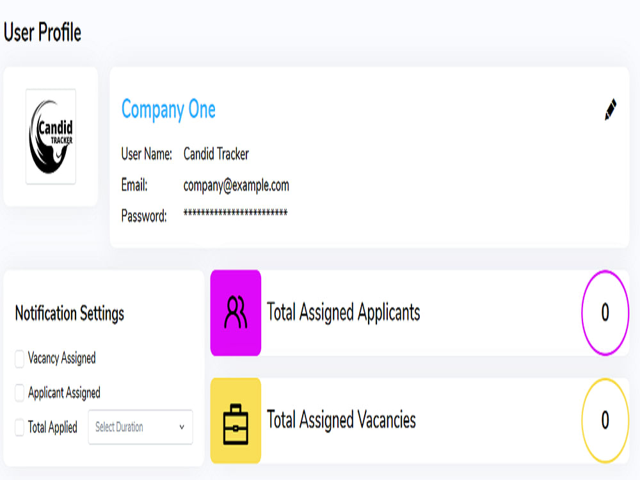
Task: Click the Candid Tracker logo image
Action: click(x=51, y=136)
